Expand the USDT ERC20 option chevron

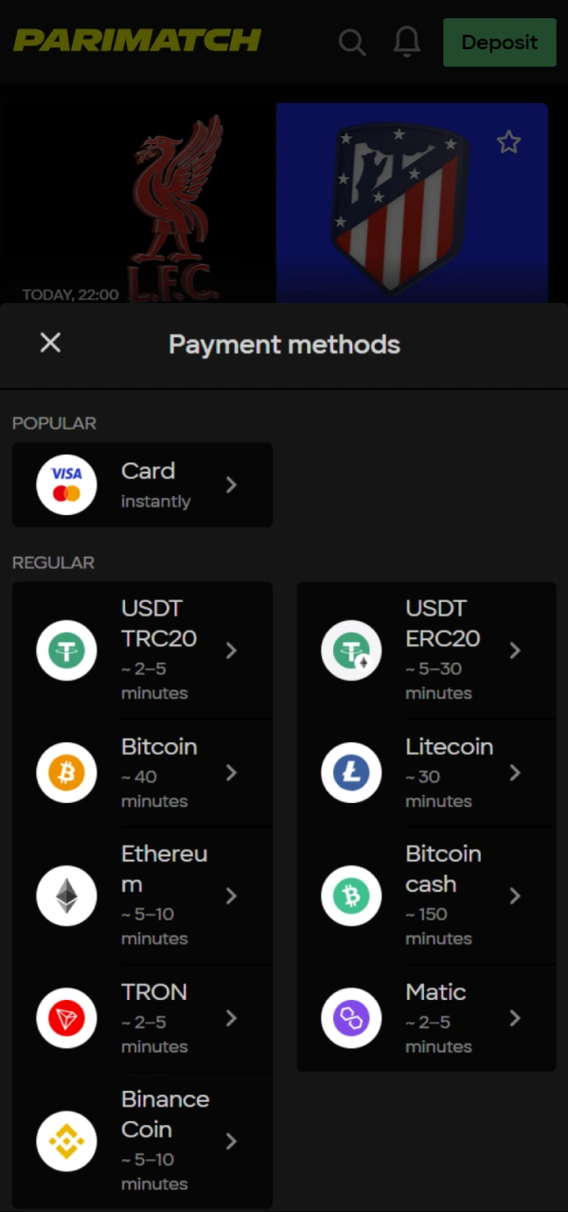(x=516, y=651)
